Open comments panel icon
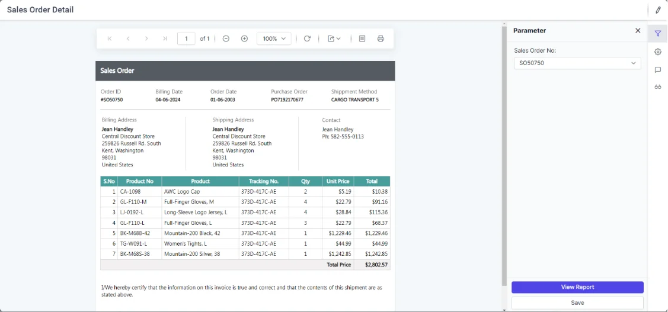This screenshot has height=312, width=668. [x=658, y=70]
